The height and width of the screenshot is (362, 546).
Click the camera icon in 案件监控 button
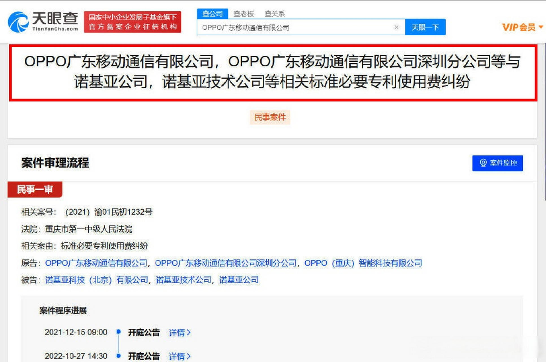(x=483, y=163)
